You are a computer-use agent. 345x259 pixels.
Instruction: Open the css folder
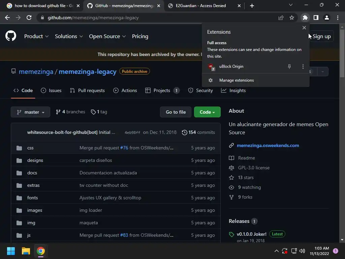pos(30,148)
